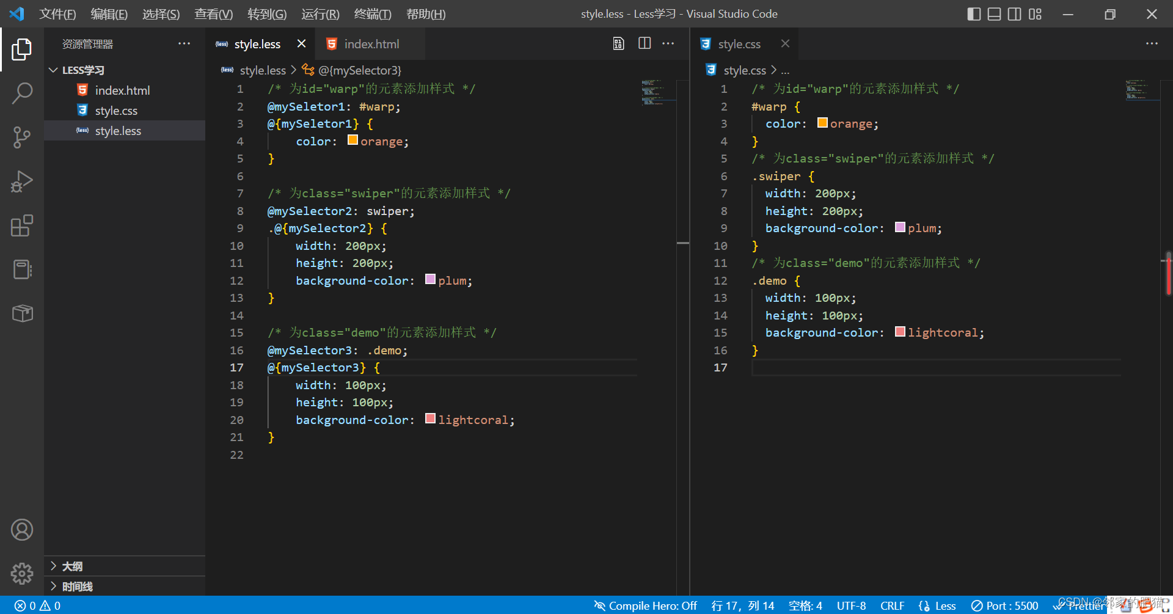
Task: Click style.css in the right breadcrumb
Action: click(744, 70)
